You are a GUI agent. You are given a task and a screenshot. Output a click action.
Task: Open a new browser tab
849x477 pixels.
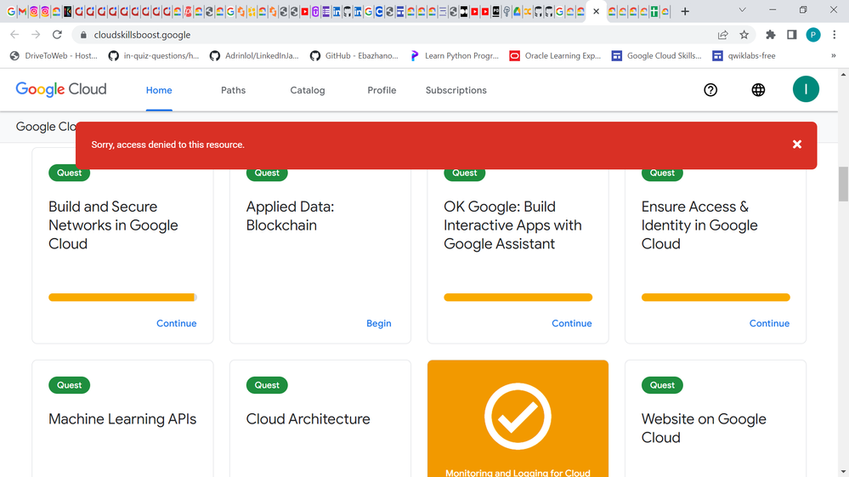(x=685, y=11)
